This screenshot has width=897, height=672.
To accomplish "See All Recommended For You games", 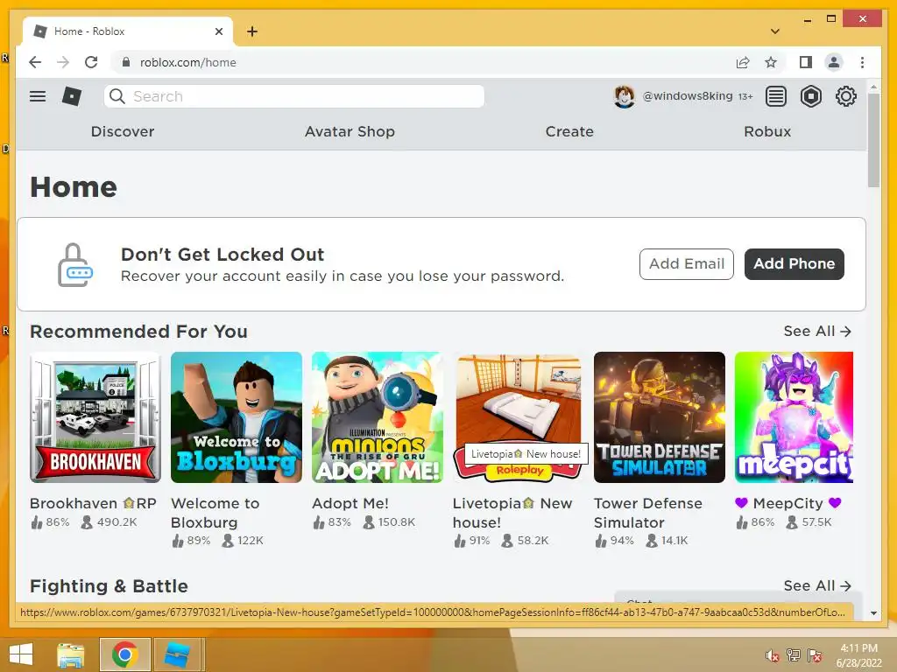I will tap(817, 332).
